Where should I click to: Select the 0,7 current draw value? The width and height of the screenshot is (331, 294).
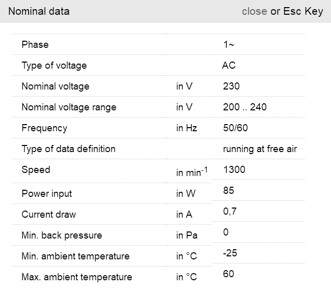point(230,212)
